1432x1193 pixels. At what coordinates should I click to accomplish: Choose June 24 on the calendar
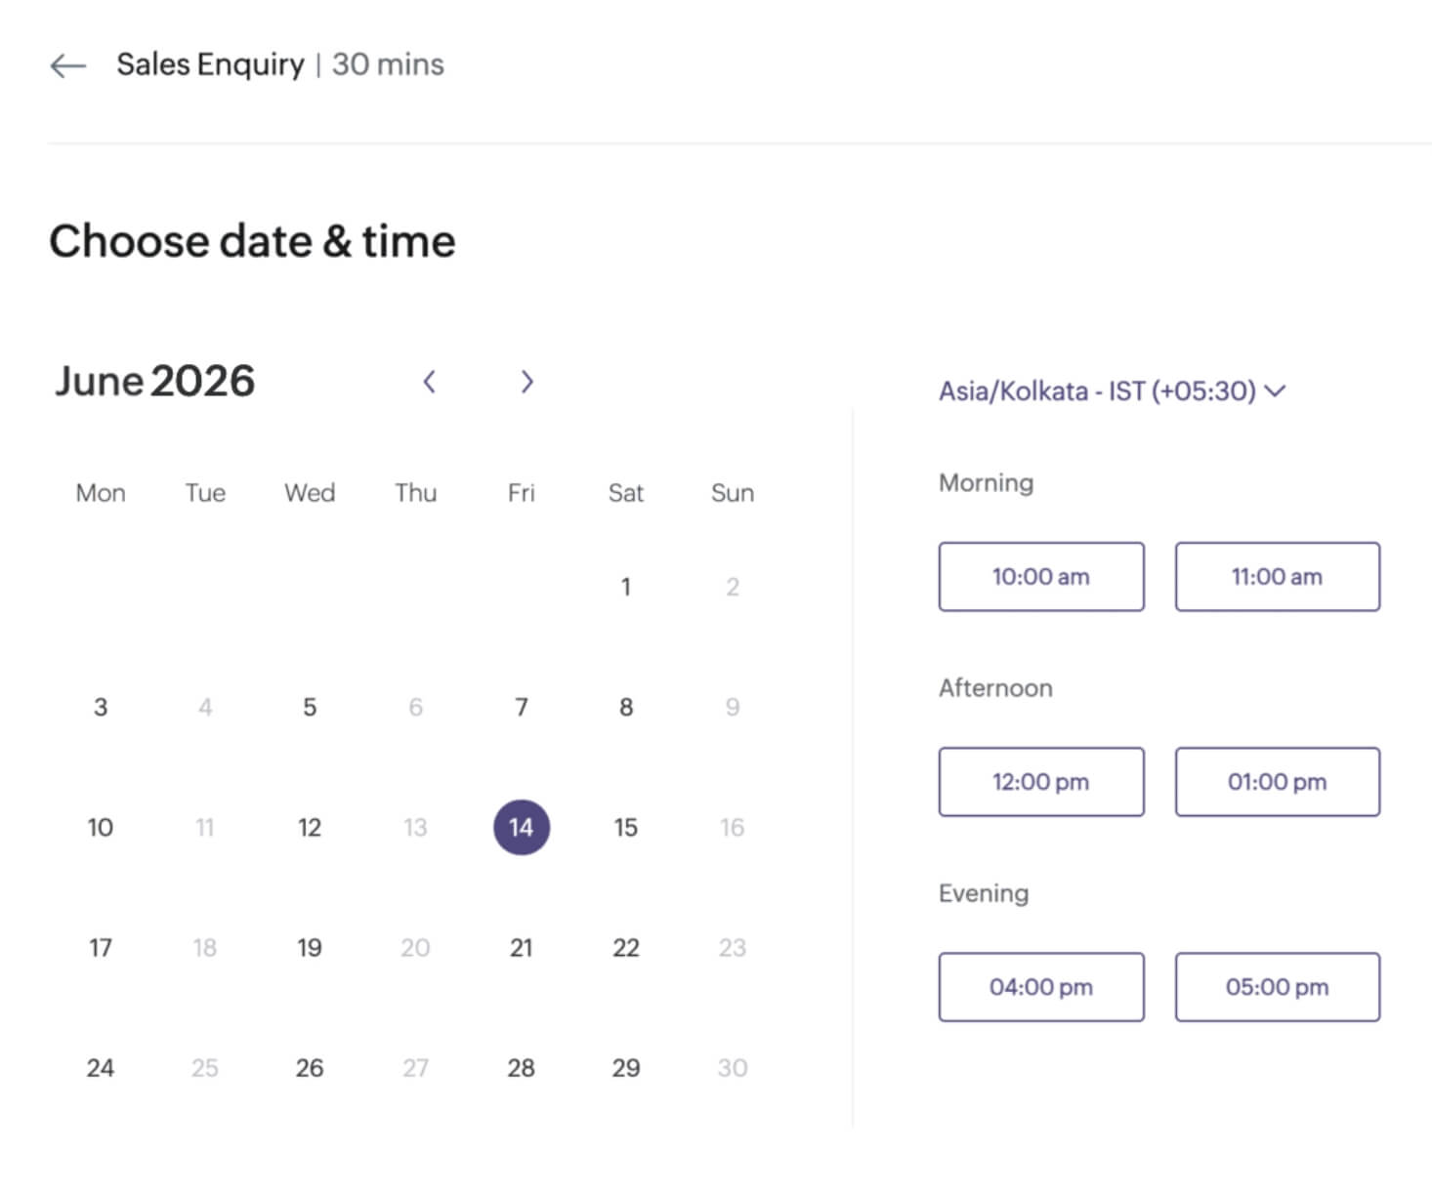click(x=101, y=1068)
